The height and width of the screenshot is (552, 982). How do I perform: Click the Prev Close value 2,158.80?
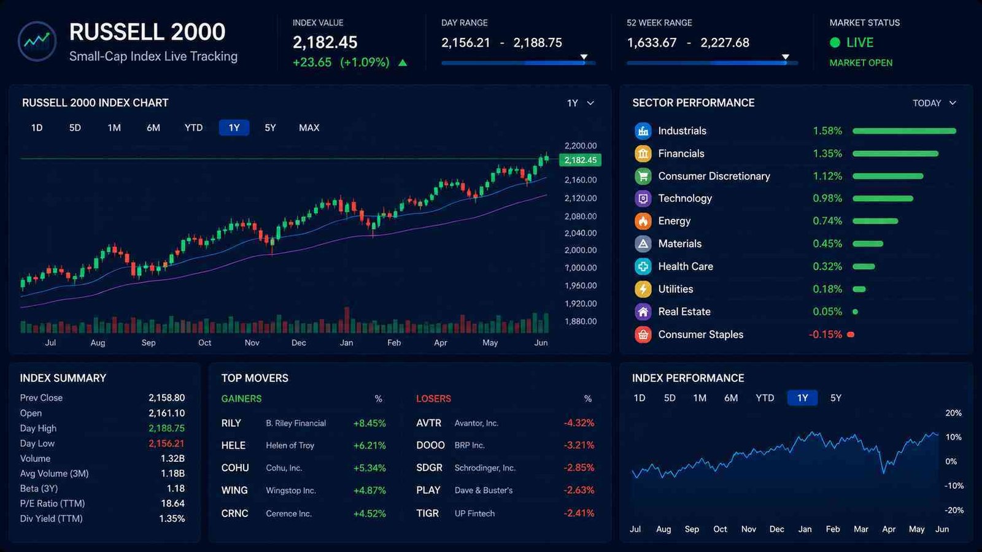pos(166,397)
